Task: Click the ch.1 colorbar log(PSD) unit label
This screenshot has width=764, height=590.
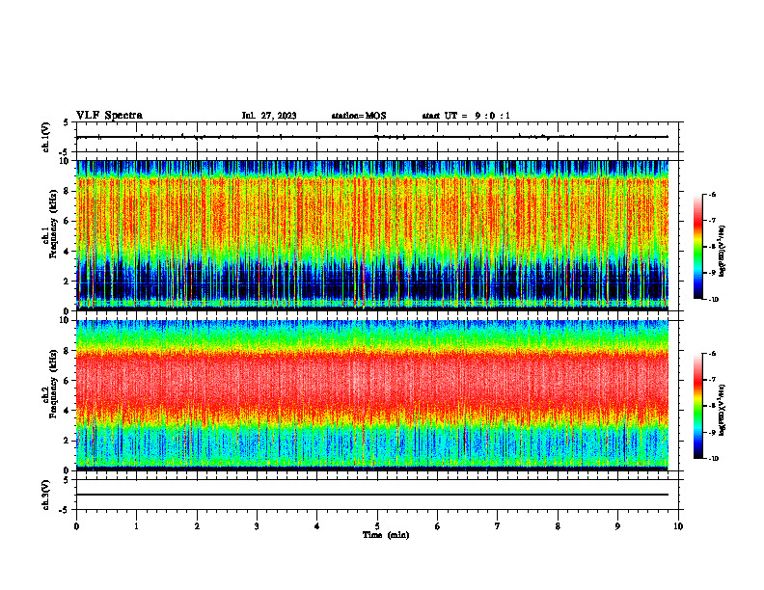Action: click(x=723, y=252)
